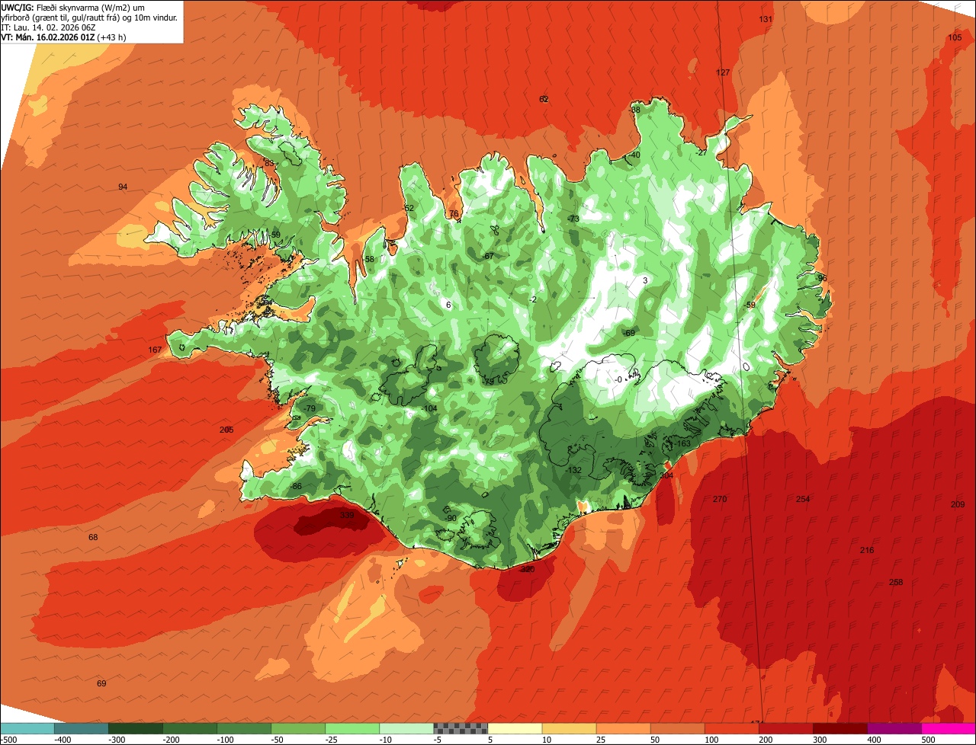This screenshot has width=976, height=745.
Task: Click the flux value -90 near the south coast
Action: pyautogui.click(x=451, y=519)
